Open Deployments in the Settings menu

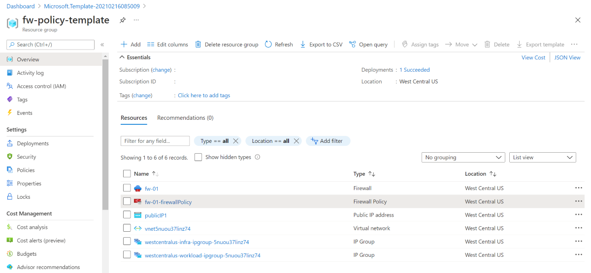point(33,143)
